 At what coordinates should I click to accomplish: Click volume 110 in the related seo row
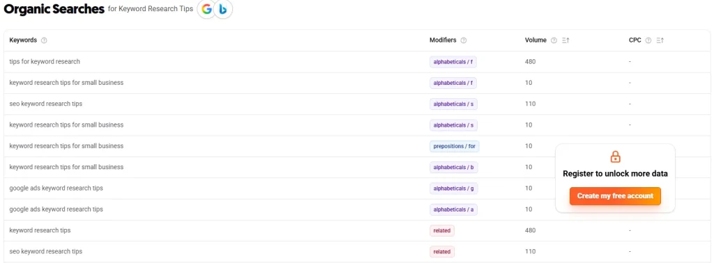click(x=530, y=251)
